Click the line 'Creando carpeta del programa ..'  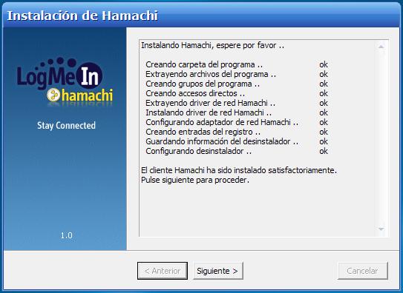[204, 64]
